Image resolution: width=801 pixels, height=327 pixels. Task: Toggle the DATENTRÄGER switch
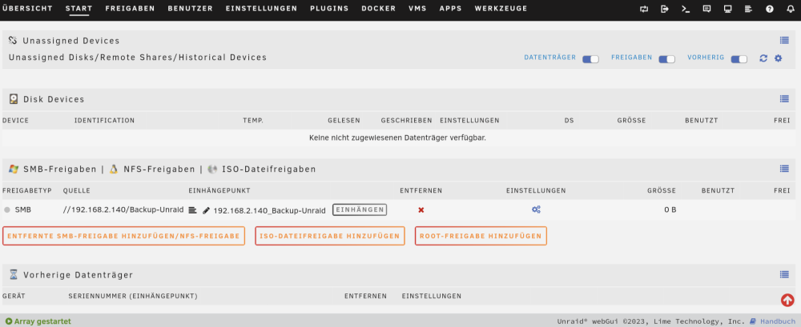590,59
